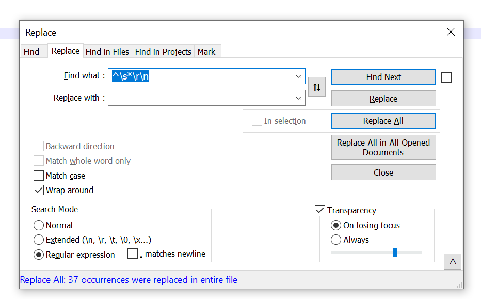Enable the Match case checkbox
Screen dimensions: 481x299
[x=39, y=176]
